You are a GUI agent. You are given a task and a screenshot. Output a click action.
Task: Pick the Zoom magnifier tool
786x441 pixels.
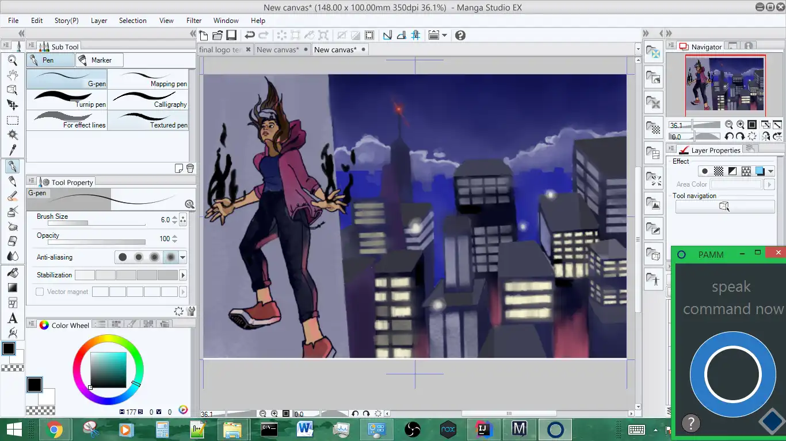point(12,60)
